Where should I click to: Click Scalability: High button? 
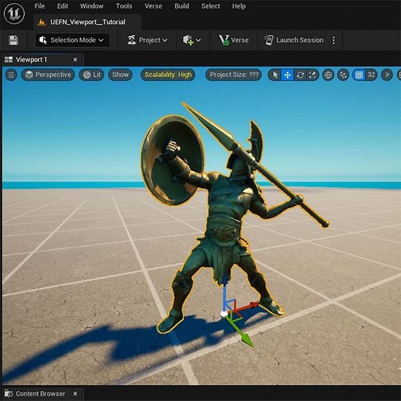tap(168, 75)
